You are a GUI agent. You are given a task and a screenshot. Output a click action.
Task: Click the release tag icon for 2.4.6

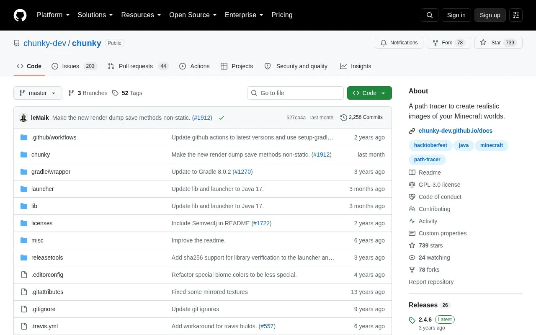pos(412,320)
